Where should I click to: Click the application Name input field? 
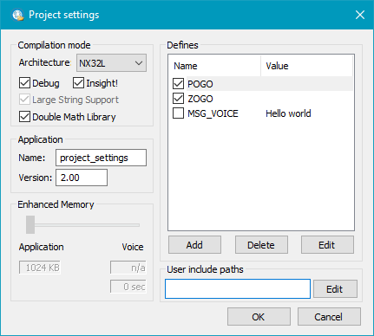coord(101,158)
